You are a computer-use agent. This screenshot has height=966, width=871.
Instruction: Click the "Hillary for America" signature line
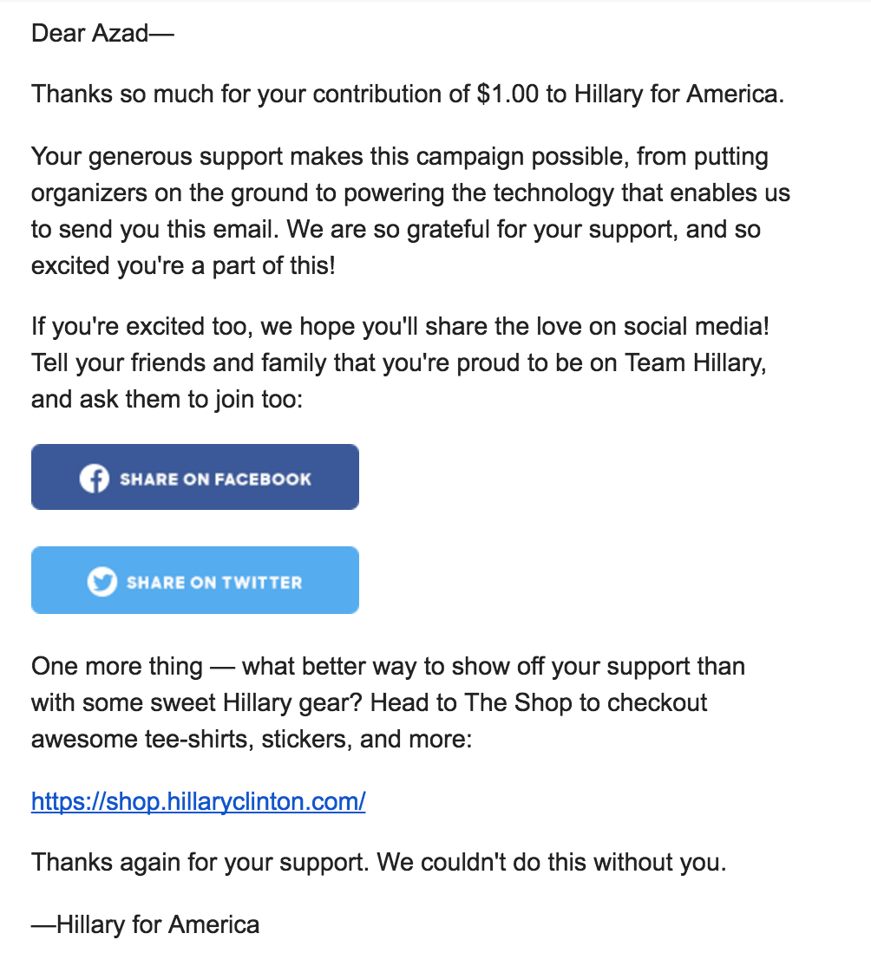(x=146, y=924)
